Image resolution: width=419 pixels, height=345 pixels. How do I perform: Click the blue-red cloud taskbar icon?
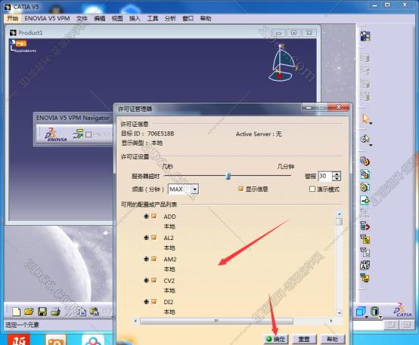coord(93,340)
